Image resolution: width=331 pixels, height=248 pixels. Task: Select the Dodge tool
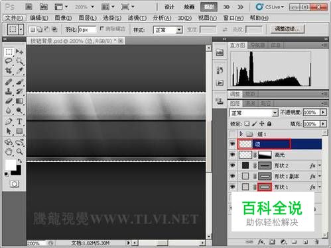click(19, 110)
